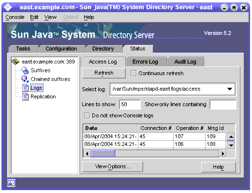This screenshot has height=193, width=252.
Task: Click the vertical scrollbar up arrow
Action: pos(231,137)
